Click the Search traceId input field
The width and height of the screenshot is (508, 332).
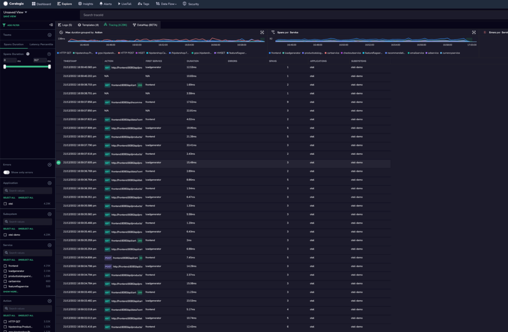coord(294,15)
